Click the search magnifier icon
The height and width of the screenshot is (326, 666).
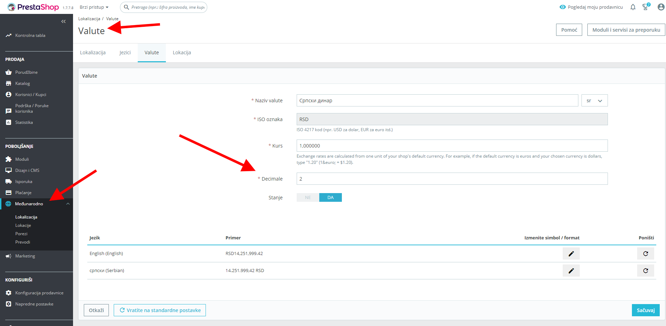click(x=127, y=7)
